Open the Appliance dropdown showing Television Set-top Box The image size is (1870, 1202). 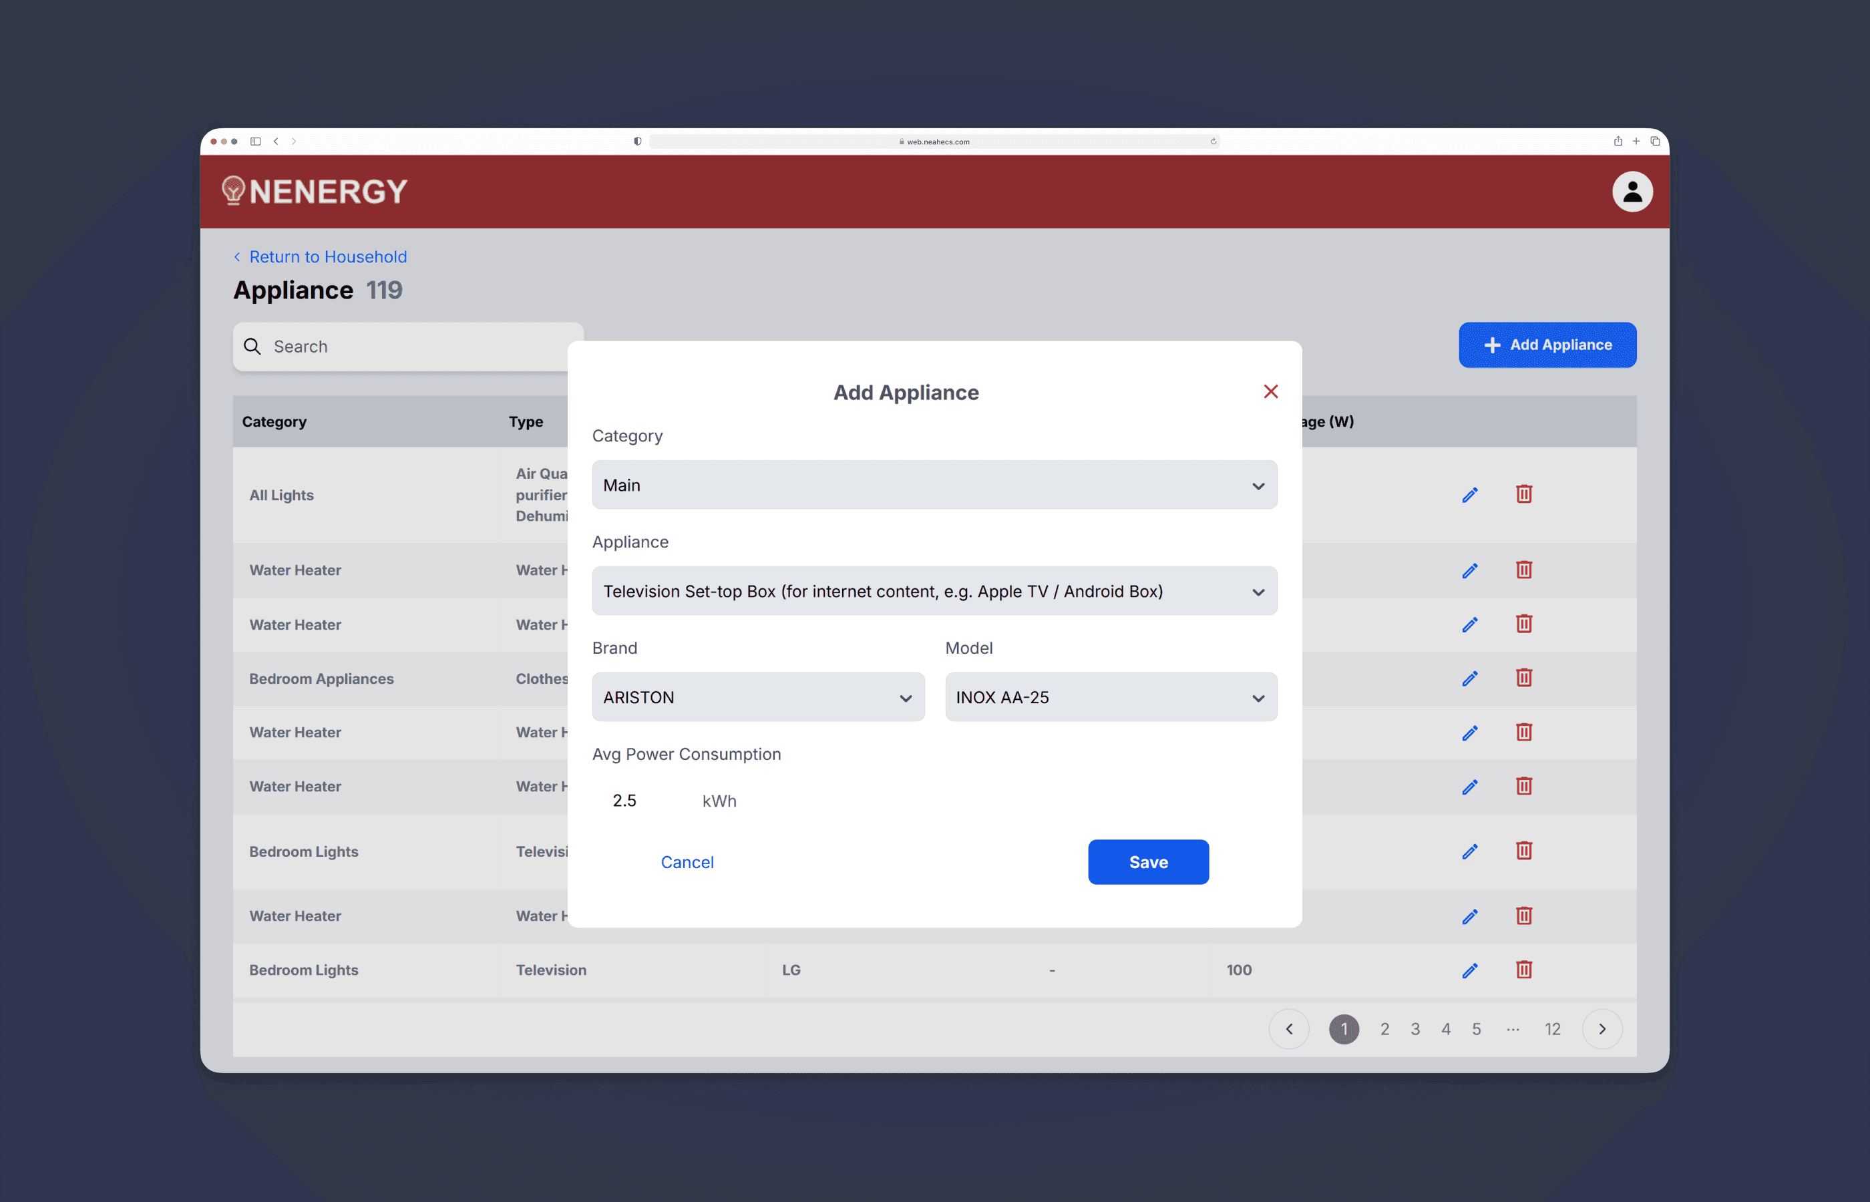coord(934,591)
